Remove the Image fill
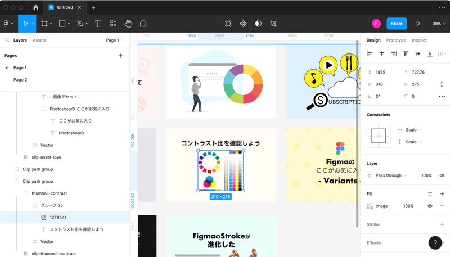Viewport: 450px width, 257px height. click(442, 206)
